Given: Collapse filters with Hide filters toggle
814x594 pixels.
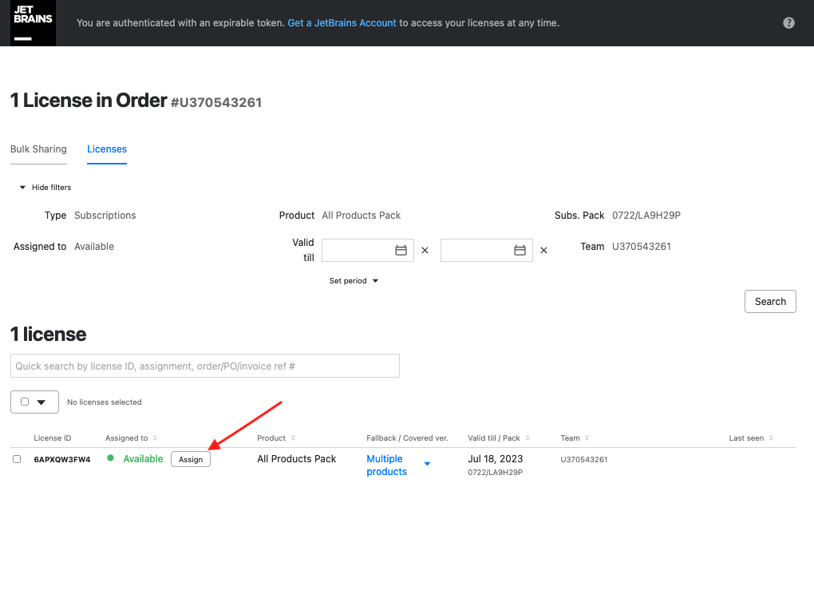Looking at the screenshot, I should [x=45, y=188].
